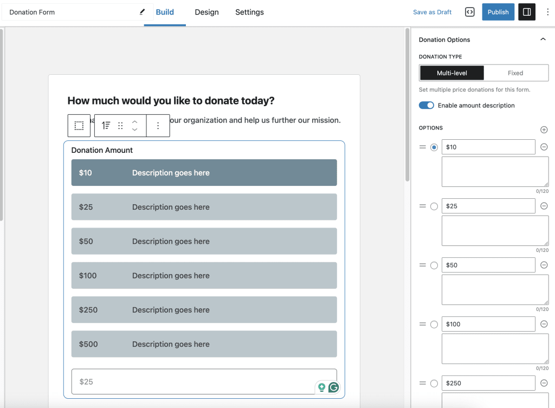Viewport: 555px width, 408px height.
Task: Move block up with the up chevron
Action: (x=134, y=121)
